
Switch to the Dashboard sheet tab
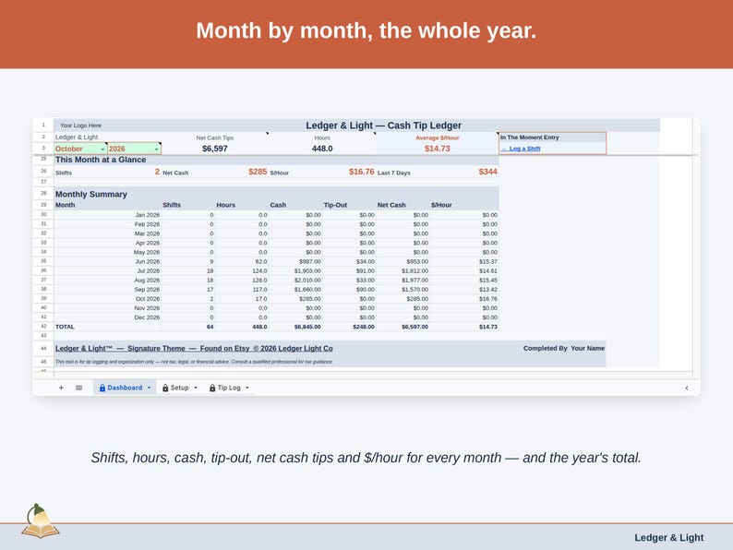125,388
